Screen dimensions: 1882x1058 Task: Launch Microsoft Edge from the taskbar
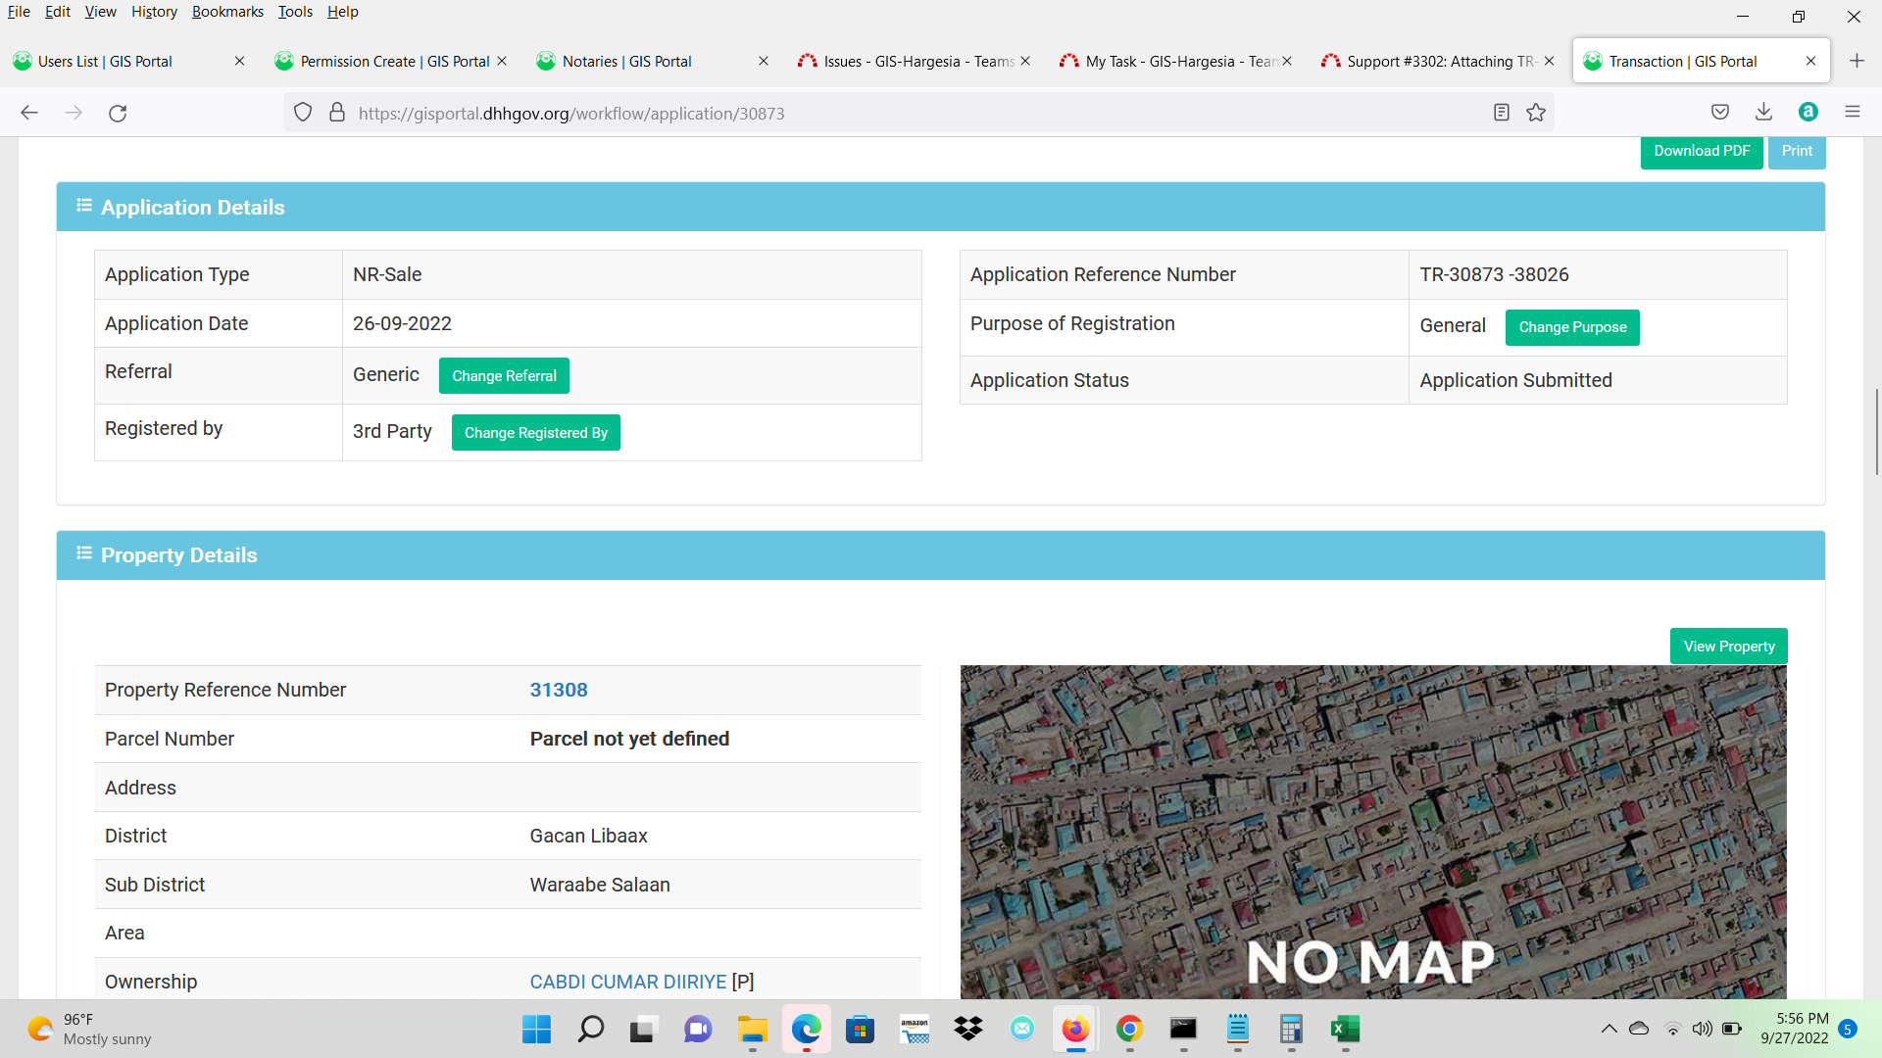pyautogui.click(x=806, y=1029)
